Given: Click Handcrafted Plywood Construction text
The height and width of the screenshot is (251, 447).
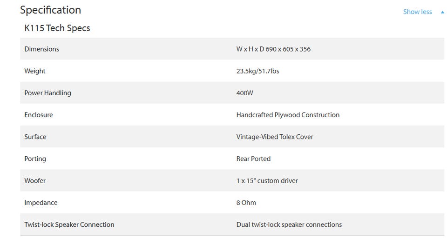Looking at the screenshot, I should [x=288, y=115].
